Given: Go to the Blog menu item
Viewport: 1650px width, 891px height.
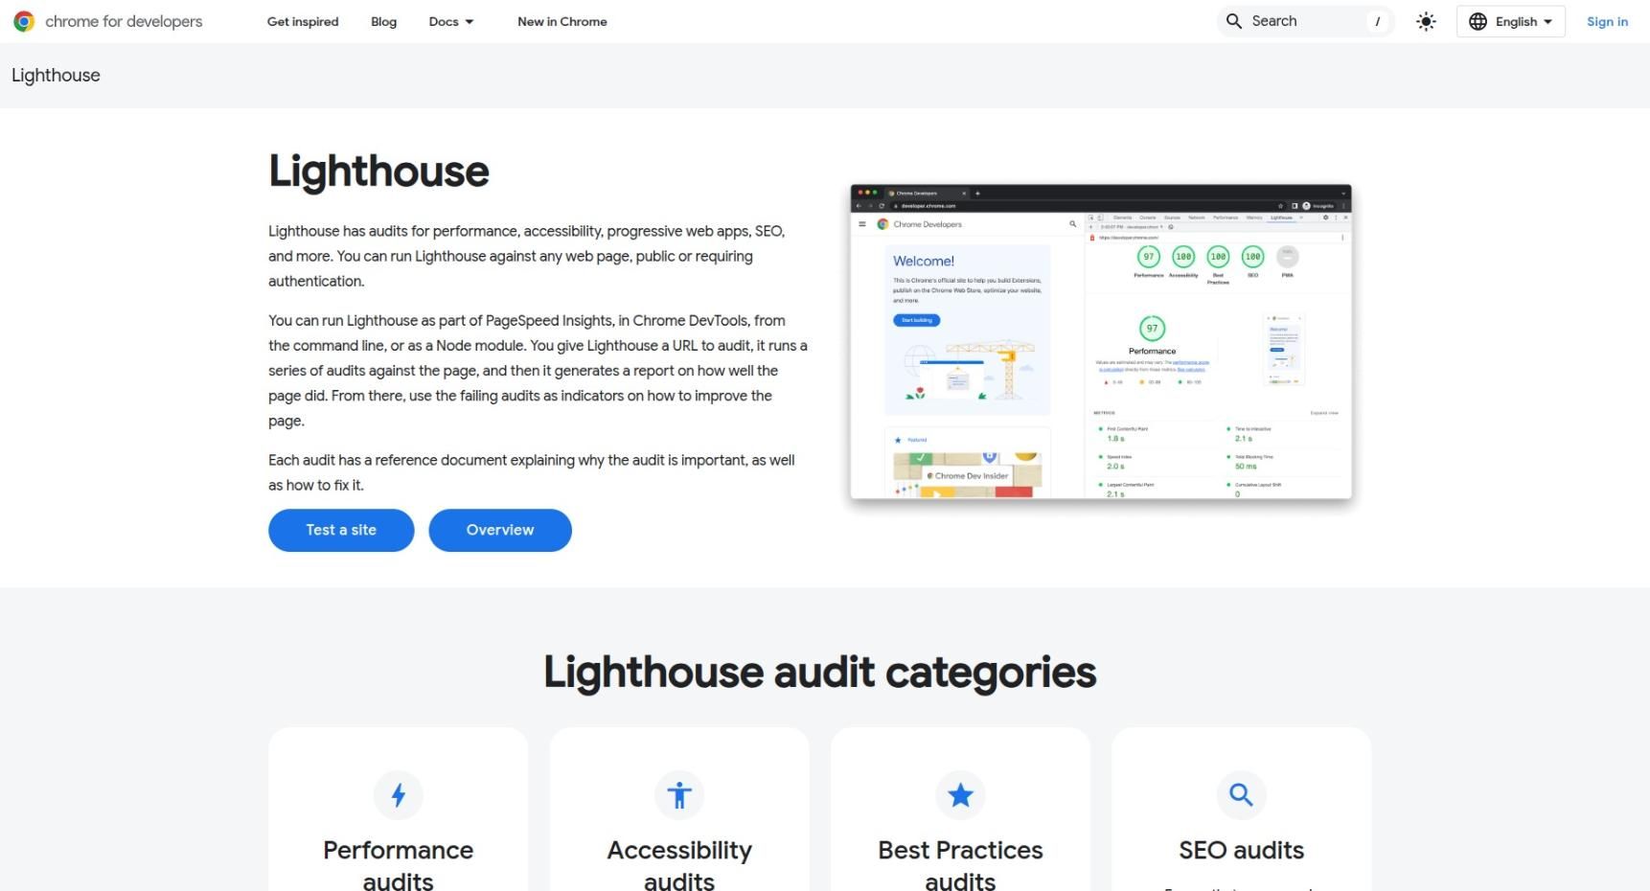Looking at the screenshot, I should tap(383, 21).
